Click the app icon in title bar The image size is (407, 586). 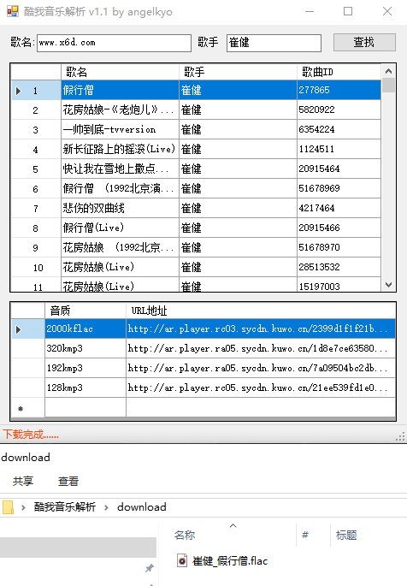tap(12, 11)
